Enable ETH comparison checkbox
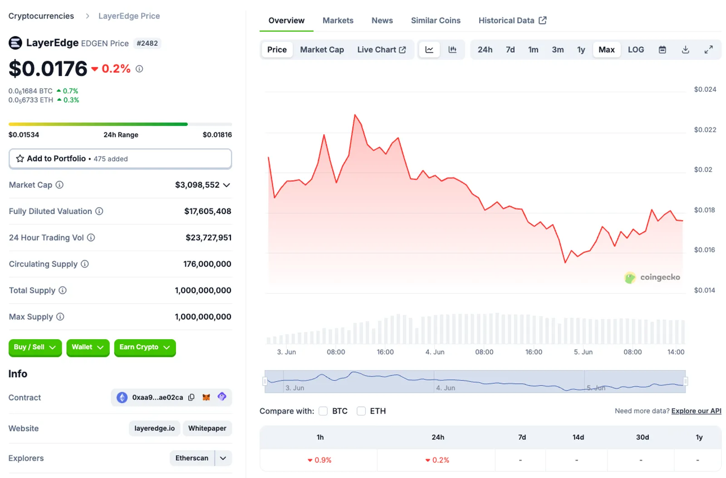Viewport: 726px width, 478px height. click(x=361, y=411)
